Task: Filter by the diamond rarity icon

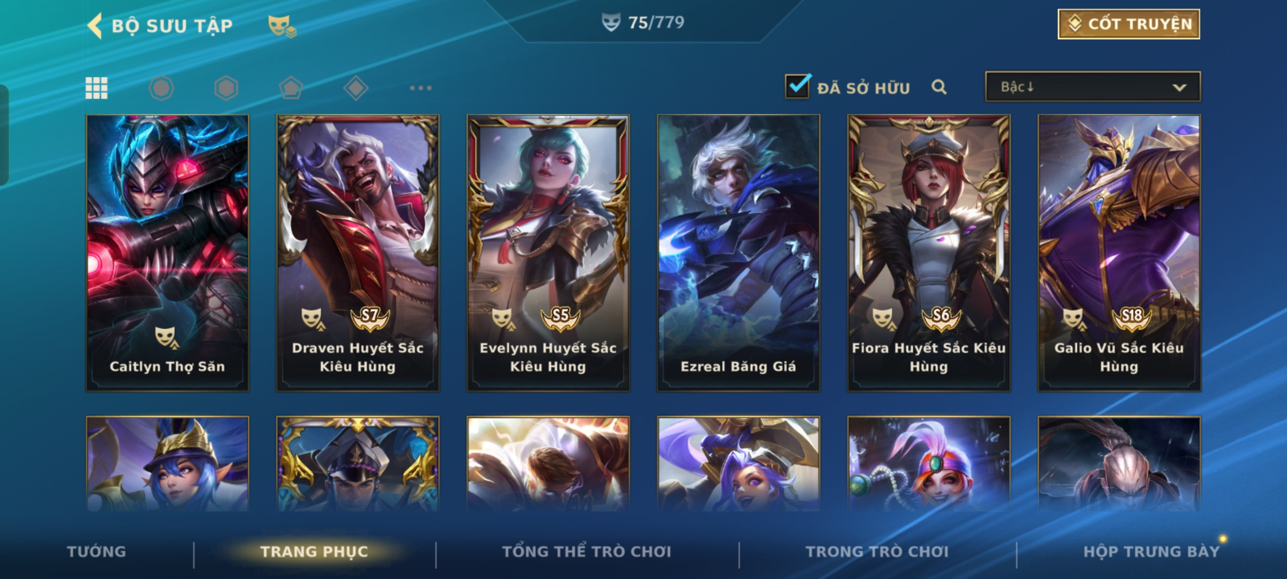Action: [356, 88]
